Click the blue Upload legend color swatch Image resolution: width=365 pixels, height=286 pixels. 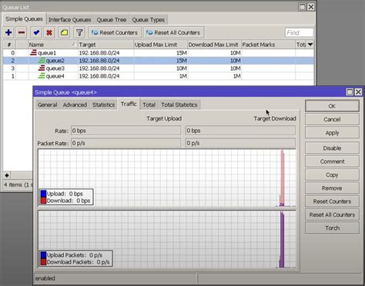click(x=43, y=194)
